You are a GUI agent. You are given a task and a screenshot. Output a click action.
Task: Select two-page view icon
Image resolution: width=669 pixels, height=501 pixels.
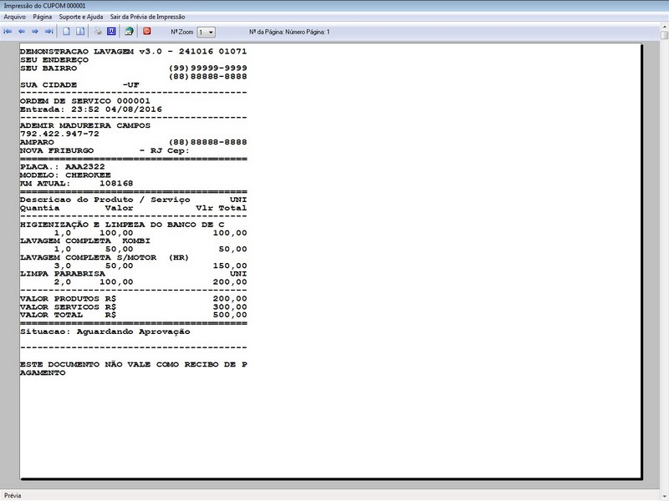[80, 32]
